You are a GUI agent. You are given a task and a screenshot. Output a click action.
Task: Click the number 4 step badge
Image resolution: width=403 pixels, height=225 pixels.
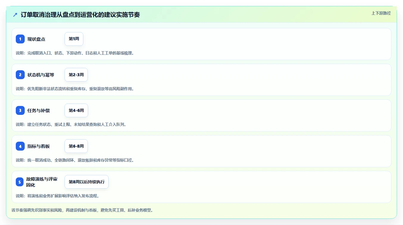pos(20,146)
